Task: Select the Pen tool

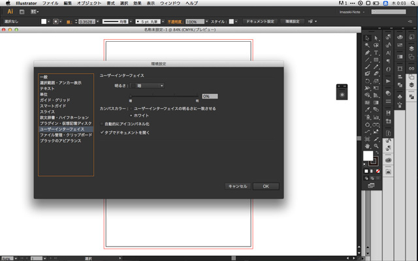Action: tap(367, 53)
